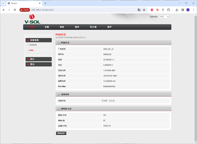Select the ONU 状态 value O5
197x144 pixels.
point(105,115)
